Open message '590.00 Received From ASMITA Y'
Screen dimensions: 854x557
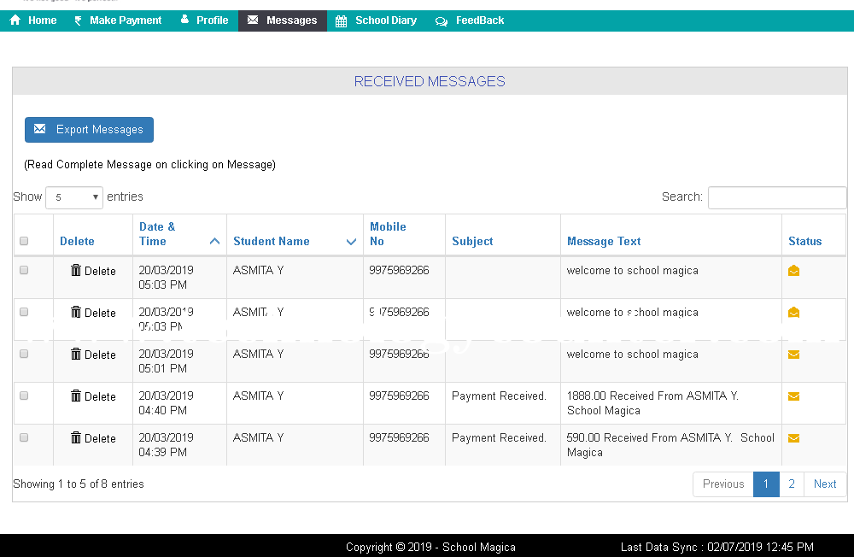coord(670,445)
